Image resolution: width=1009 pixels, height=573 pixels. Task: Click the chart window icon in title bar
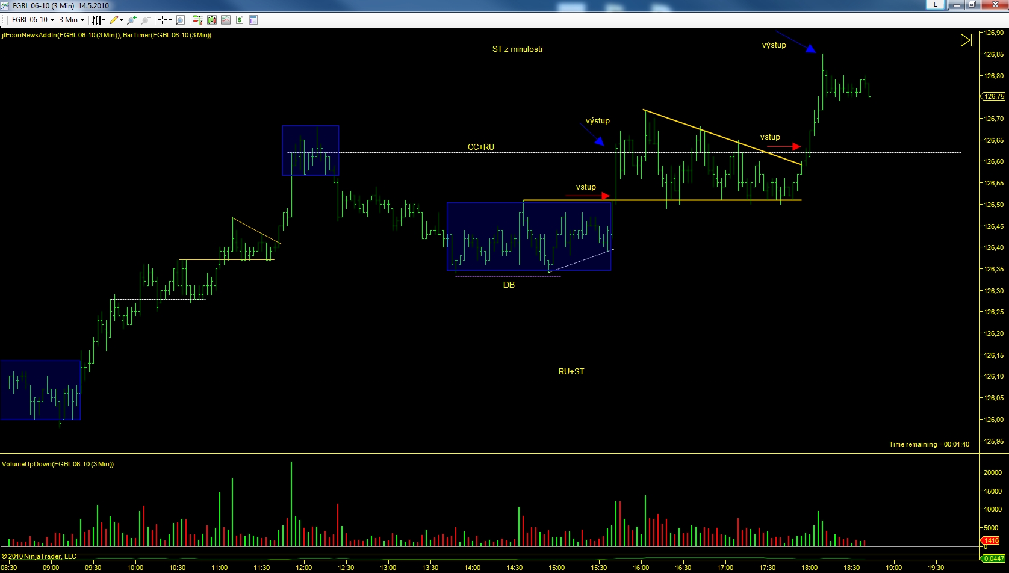[5, 5]
